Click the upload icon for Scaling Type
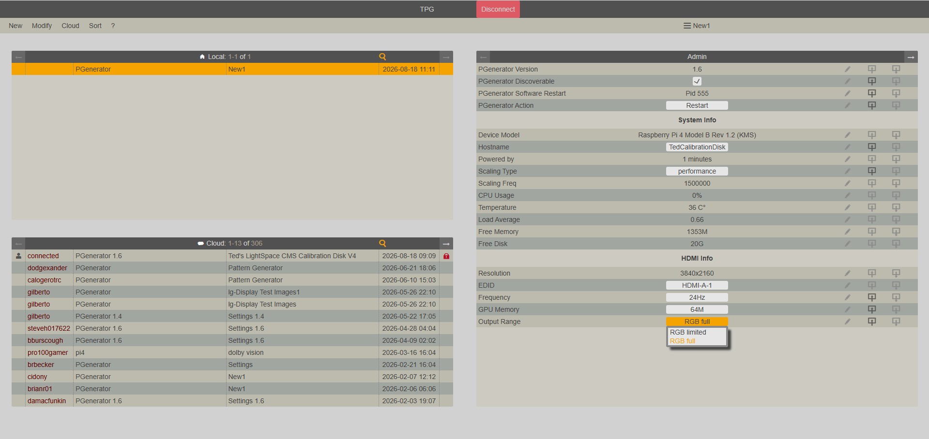Screen dimensions: 929x439 [x=872, y=171]
